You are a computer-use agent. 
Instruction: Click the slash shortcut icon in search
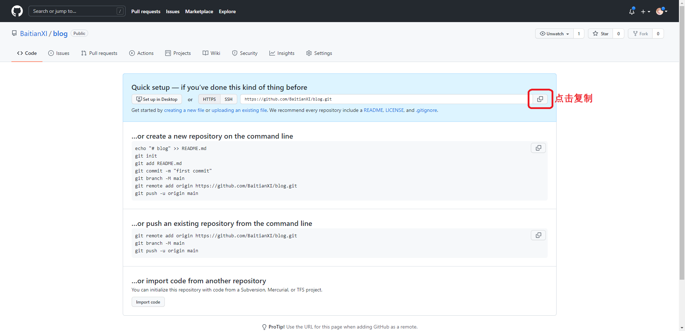120,11
